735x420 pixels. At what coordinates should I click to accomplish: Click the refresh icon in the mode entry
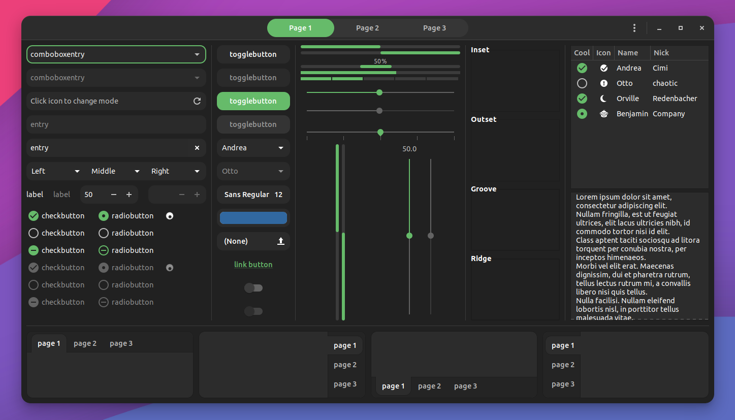tap(197, 101)
